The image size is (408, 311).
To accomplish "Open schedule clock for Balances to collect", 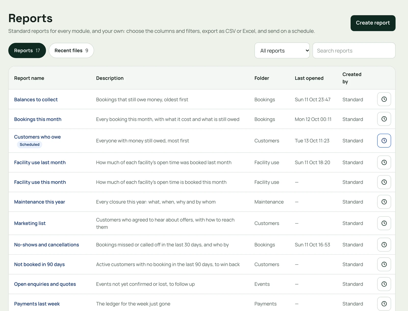I will click(x=384, y=99).
